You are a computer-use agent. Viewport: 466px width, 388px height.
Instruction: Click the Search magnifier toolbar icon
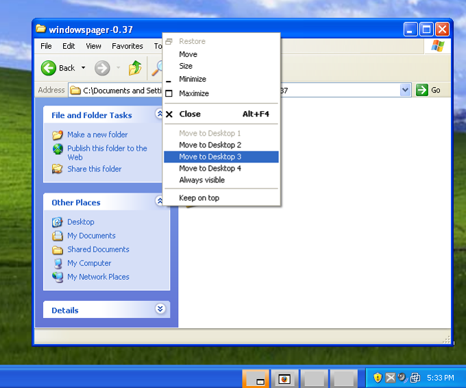[x=158, y=68]
